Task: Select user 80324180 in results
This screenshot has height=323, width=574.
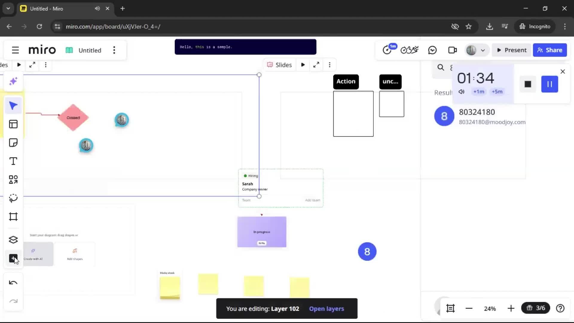Action: point(480,116)
